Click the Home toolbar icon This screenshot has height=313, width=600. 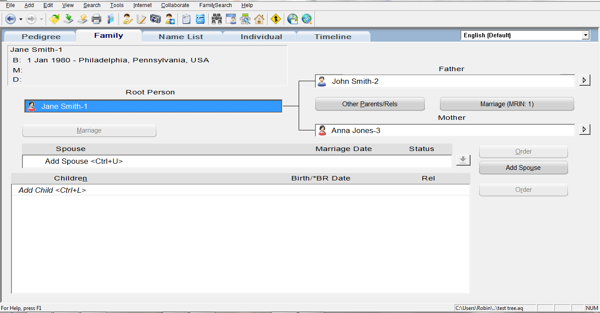point(259,19)
